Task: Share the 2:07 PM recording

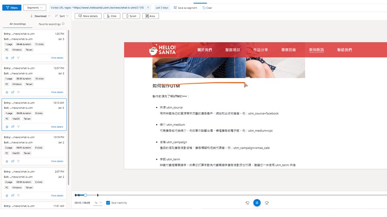Action: 12,196
